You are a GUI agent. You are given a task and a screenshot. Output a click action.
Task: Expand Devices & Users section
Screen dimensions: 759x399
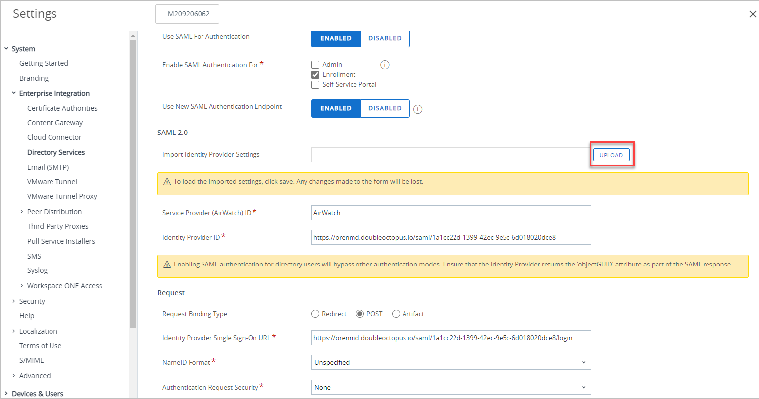click(x=6, y=394)
